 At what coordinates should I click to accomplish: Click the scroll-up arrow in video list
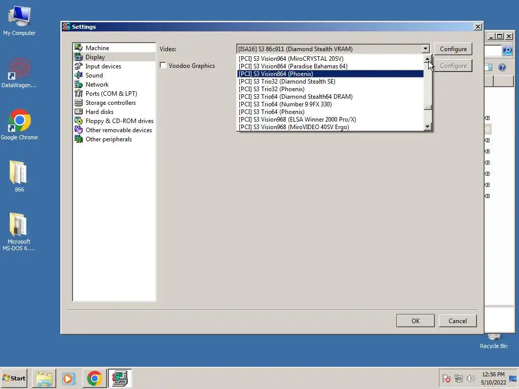pyautogui.click(x=428, y=59)
